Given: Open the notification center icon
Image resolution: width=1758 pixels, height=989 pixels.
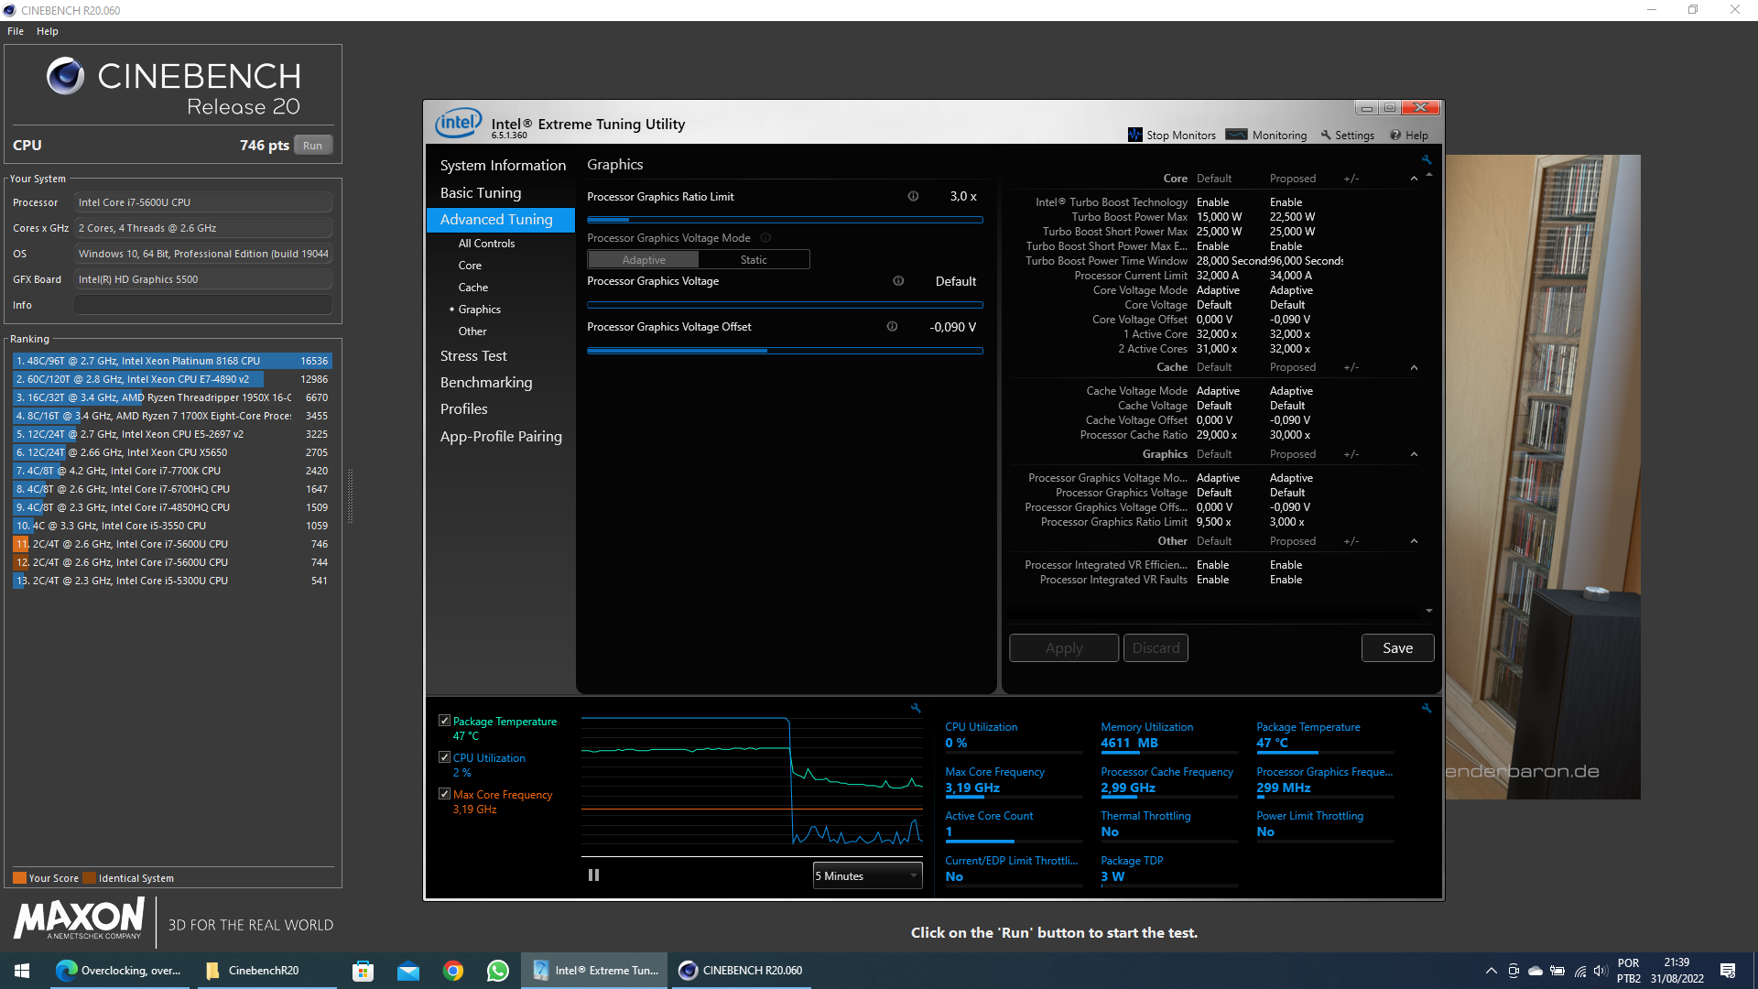Looking at the screenshot, I should 1728,971.
